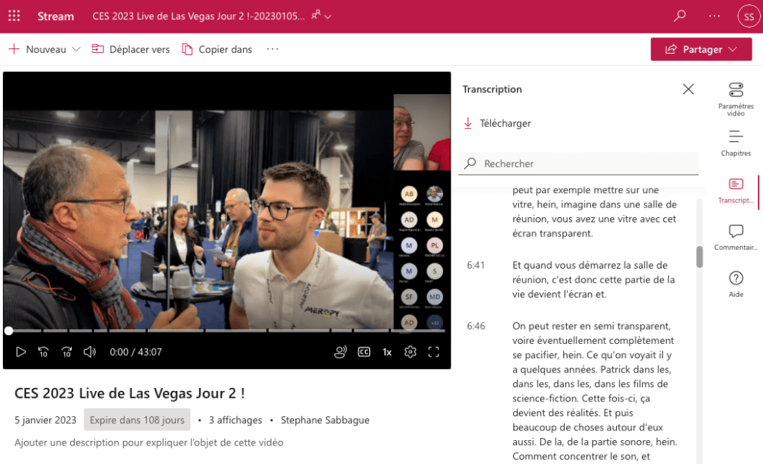This screenshot has height=464, width=763.
Task: Open the app launcher waffle icon
Action: point(14,16)
